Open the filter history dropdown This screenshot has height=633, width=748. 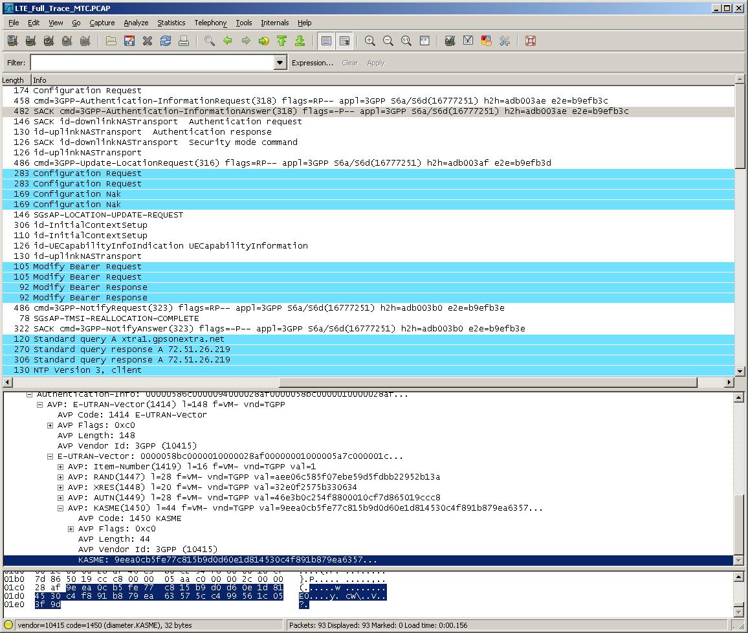tap(280, 62)
